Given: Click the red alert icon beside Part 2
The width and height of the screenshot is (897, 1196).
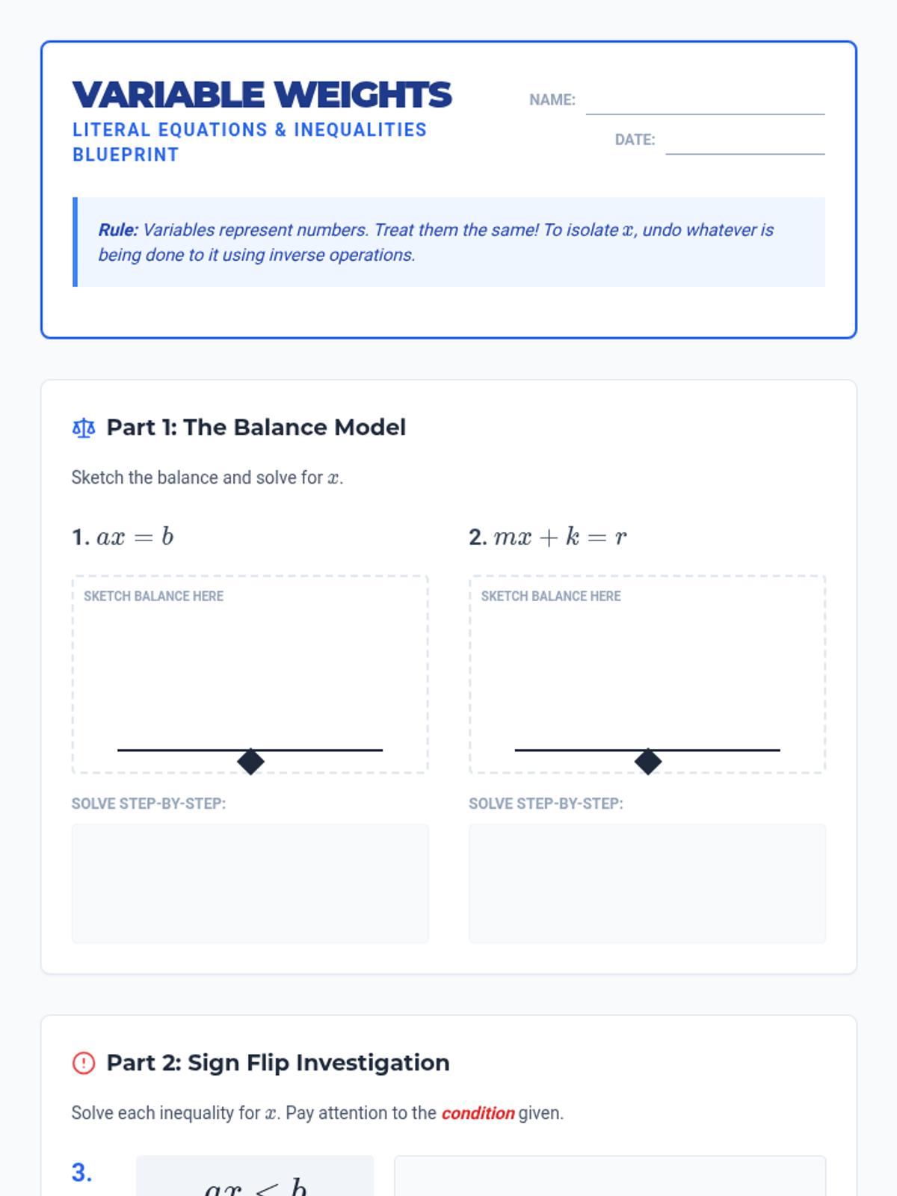Looking at the screenshot, I should click(x=84, y=1063).
